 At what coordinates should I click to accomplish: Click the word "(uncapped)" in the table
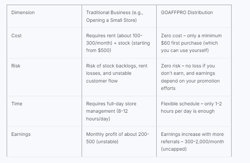tap(173, 149)
